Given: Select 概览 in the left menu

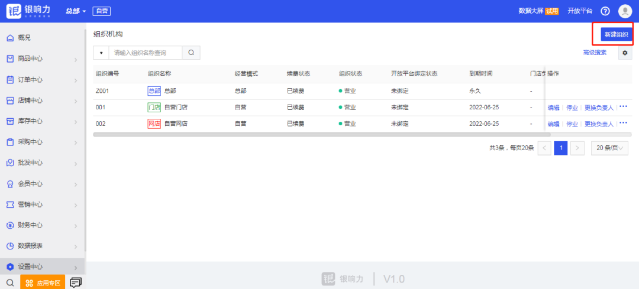Looking at the screenshot, I should pyautogui.click(x=24, y=38).
